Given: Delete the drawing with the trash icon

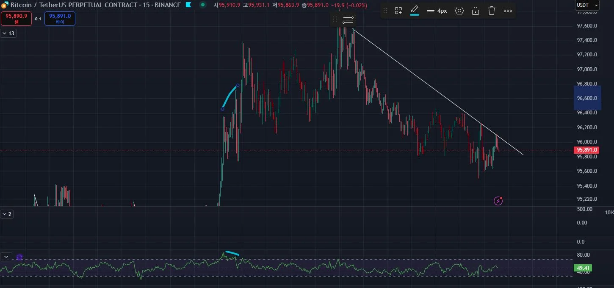Looking at the screenshot, I should [491, 11].
